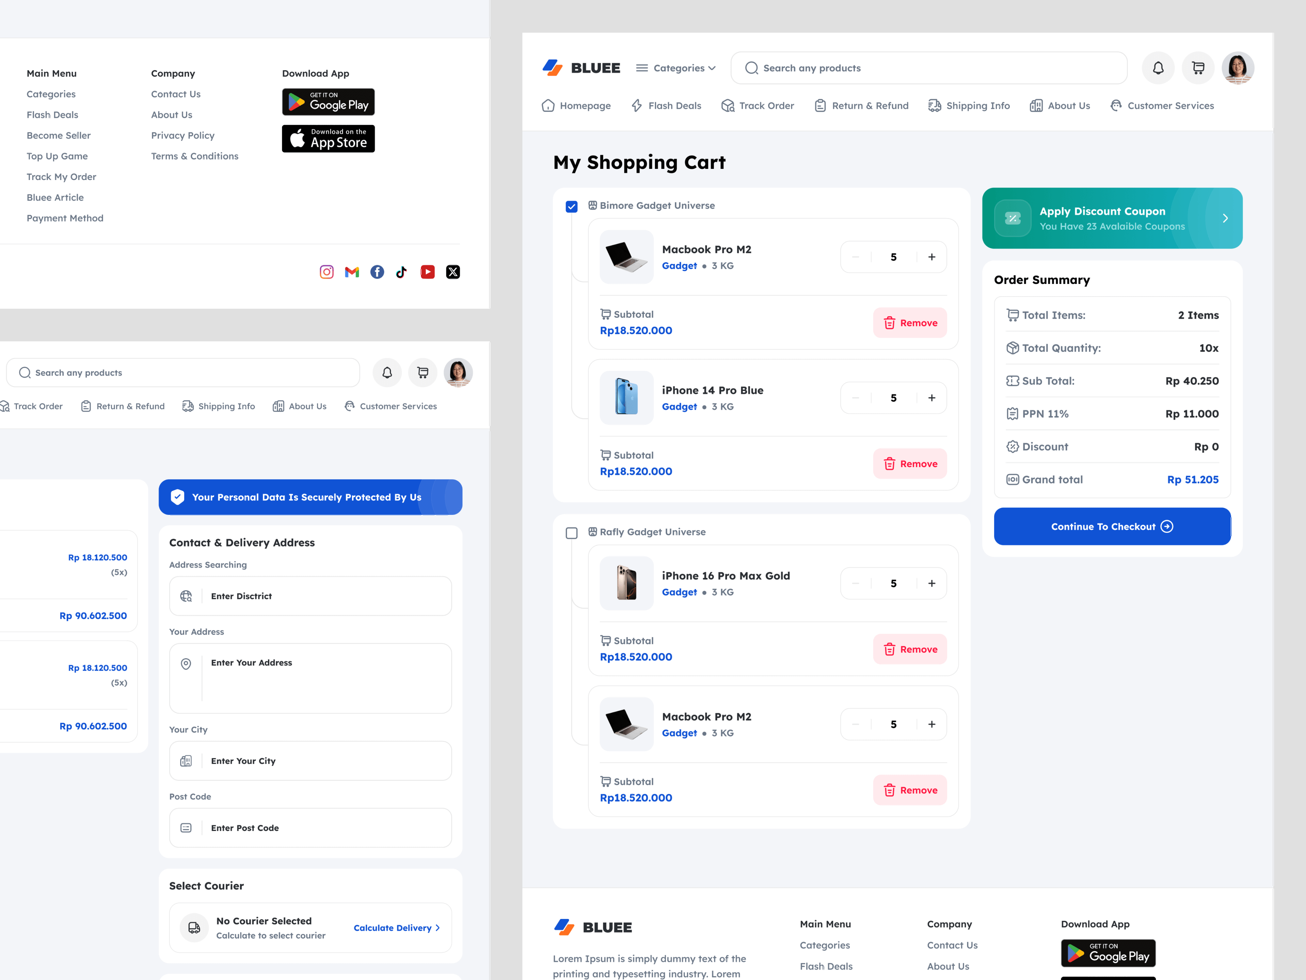Focus the Enter Your City field

tap(311, 761)
